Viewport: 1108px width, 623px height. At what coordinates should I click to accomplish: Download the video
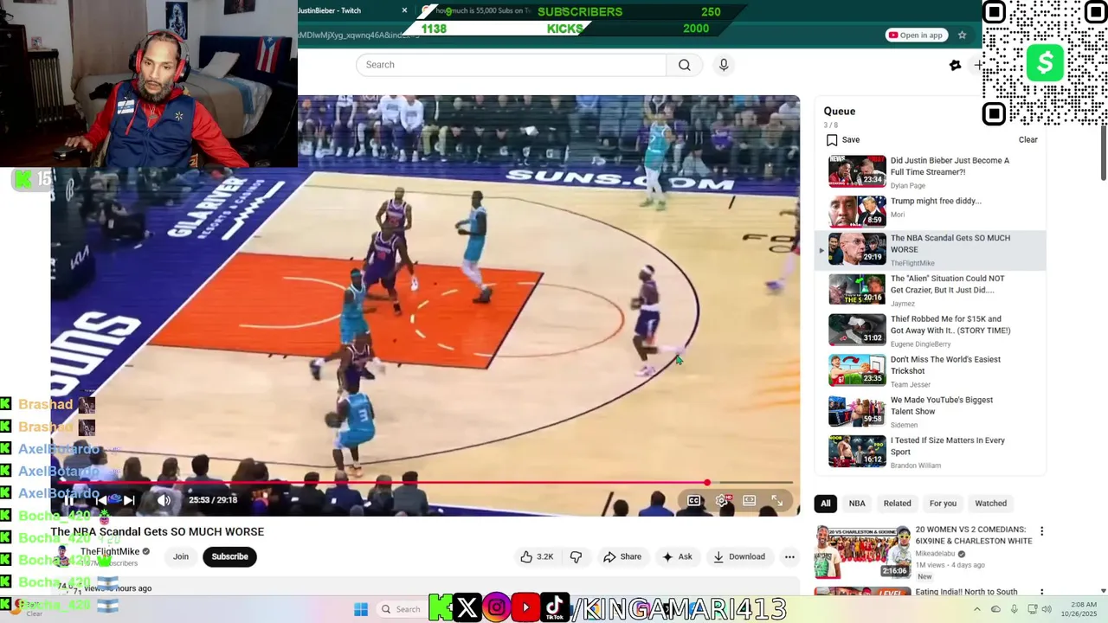(738, 556)
